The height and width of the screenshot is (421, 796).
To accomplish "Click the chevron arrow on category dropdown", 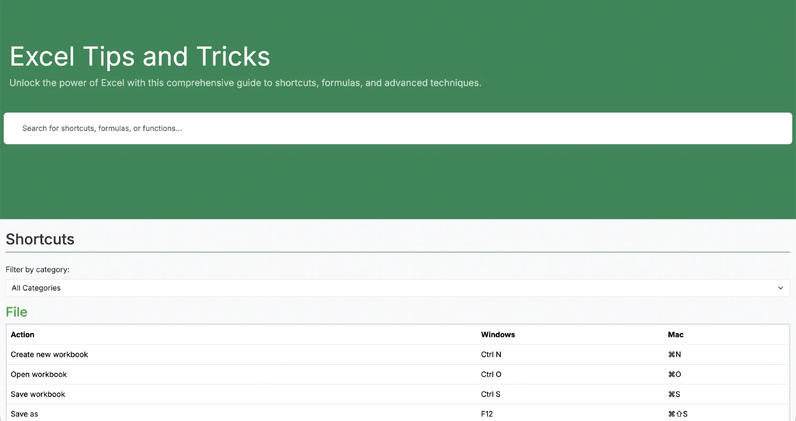I will click(780, 288).
